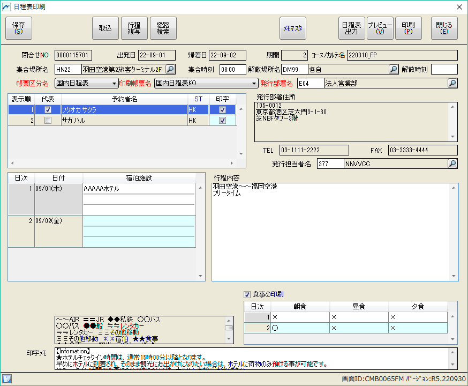The image size is (468, 386).
Task: Click the 集合時刻 field 08:00
Action: [232, 69]
